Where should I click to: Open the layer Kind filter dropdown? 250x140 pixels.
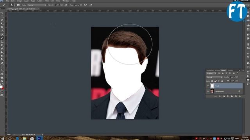pos(211,73)
